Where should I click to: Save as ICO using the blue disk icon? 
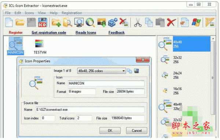coord(43,22)
